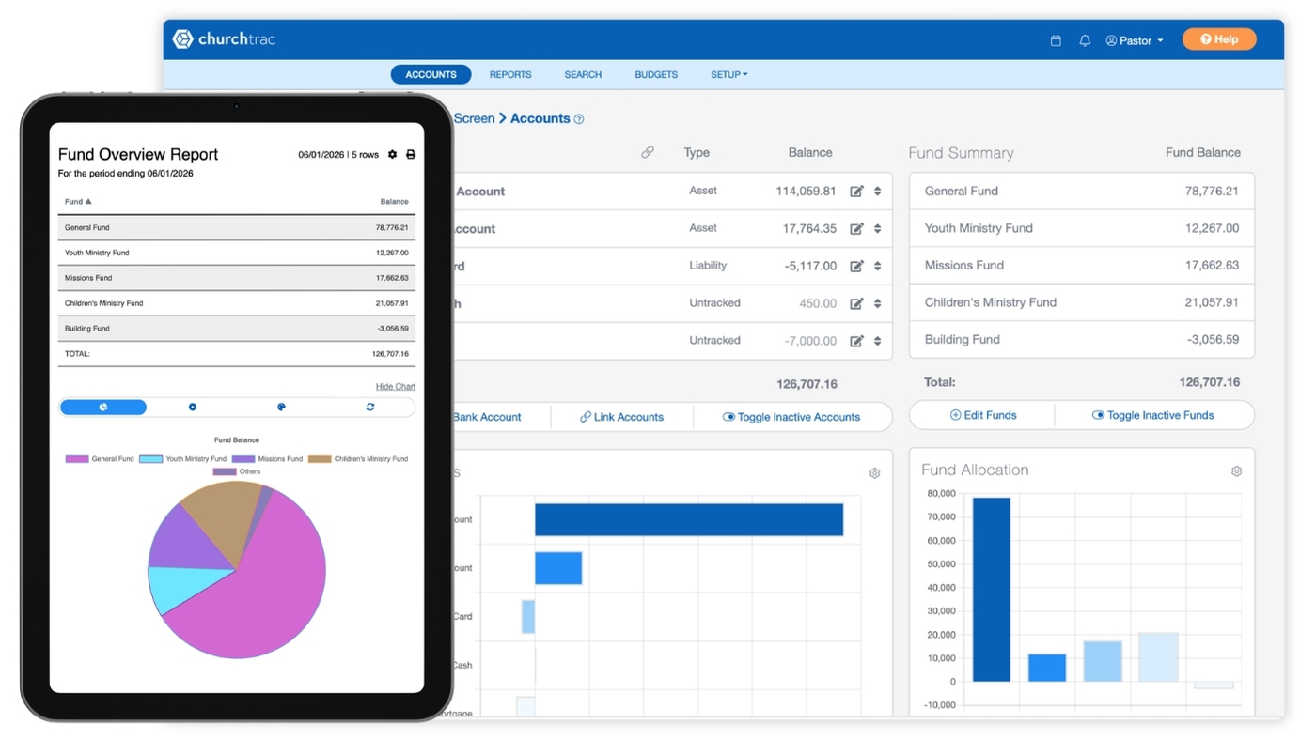Click the accounts help question mark icon

579,119
